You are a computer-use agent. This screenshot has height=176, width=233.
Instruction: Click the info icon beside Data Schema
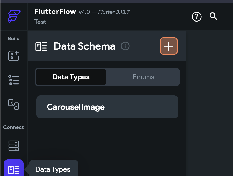coord(125,46)
